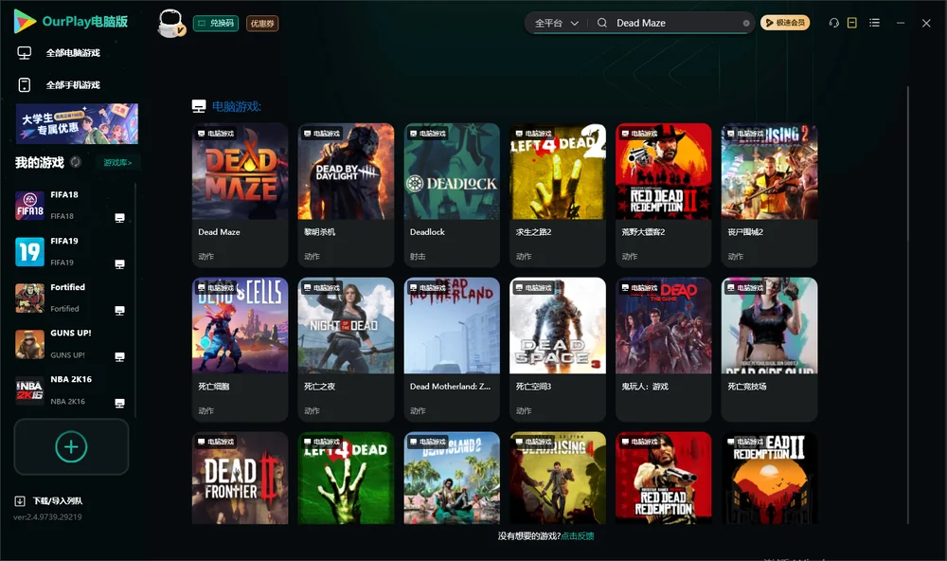Click the PC icon on the FIFA18 row

point(119,218)
